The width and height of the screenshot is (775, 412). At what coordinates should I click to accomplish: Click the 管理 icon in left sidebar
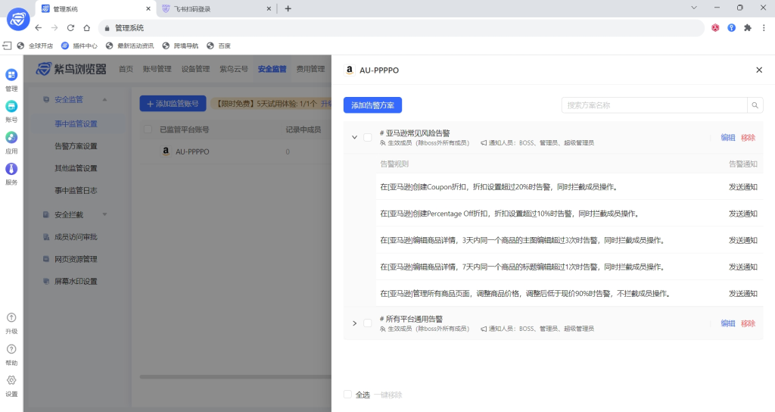pyautogui.click(x=11, y=76)
